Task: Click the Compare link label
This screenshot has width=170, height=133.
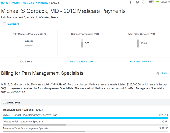Action: coord(13,24)
